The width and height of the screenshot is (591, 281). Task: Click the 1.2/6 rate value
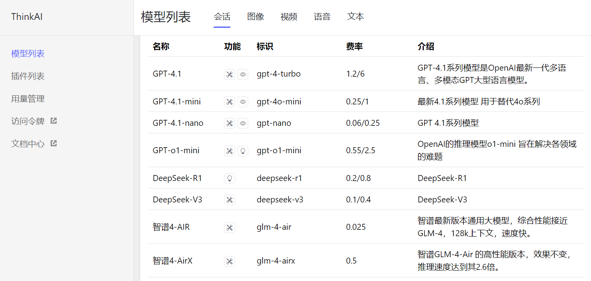click(x=355, y=74)
